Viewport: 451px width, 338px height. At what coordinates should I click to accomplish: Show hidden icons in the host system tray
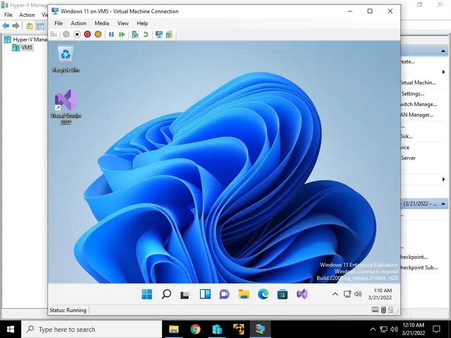tap(373, 329)
